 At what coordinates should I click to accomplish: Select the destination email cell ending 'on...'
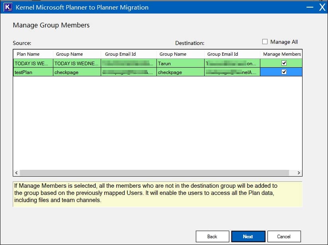tap(232, 63)
